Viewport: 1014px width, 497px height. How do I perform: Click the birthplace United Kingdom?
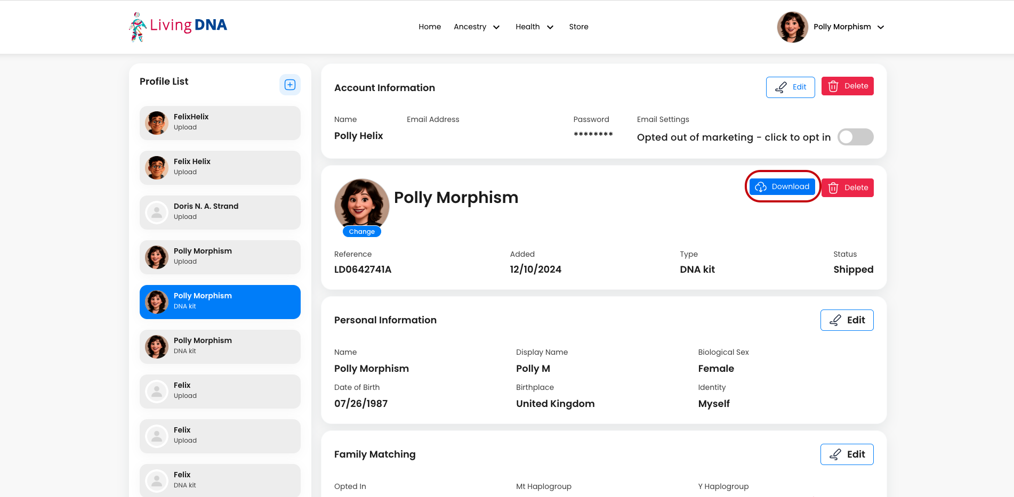coord(555,404)
